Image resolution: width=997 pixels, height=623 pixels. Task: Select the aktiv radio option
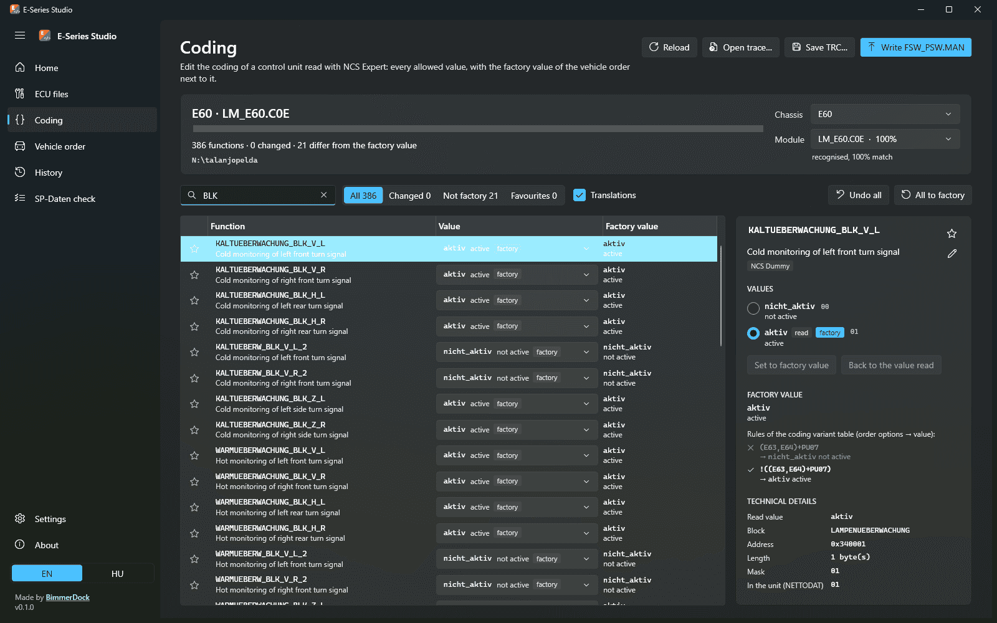coord(753,333)
